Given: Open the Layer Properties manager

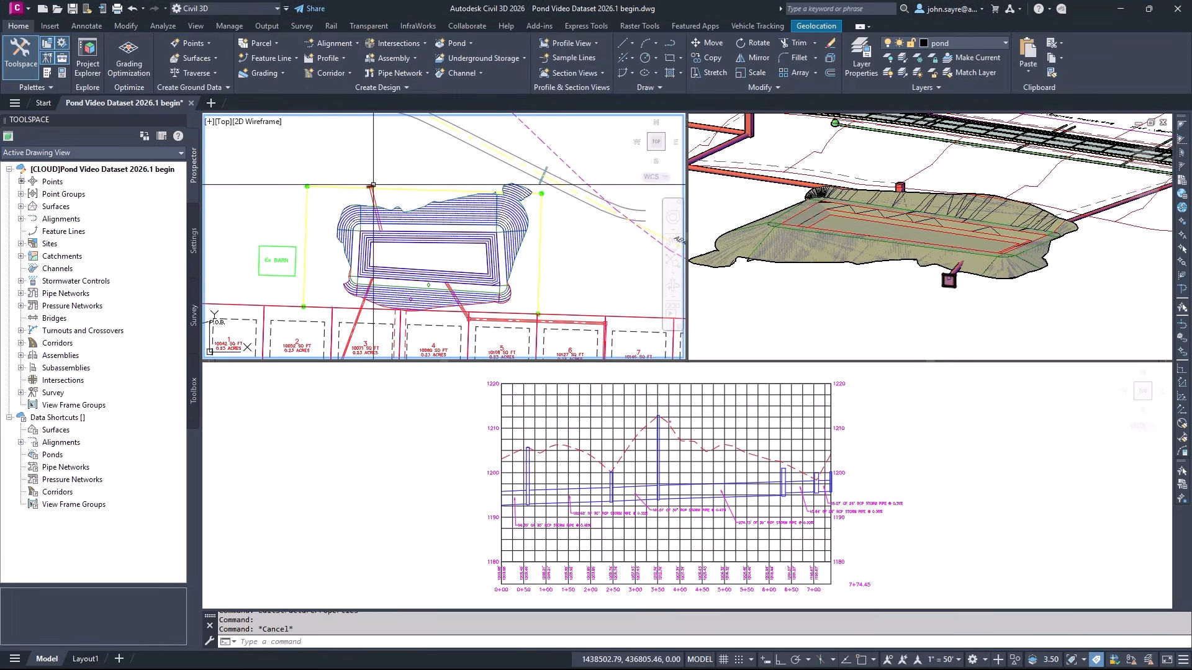Looking at the screenshot, I should tap(860, 57).
